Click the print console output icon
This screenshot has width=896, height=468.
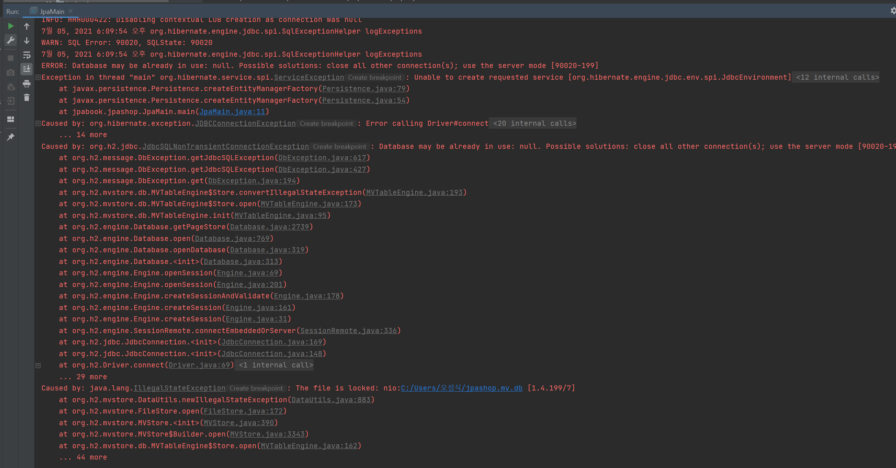coord(27,84)
